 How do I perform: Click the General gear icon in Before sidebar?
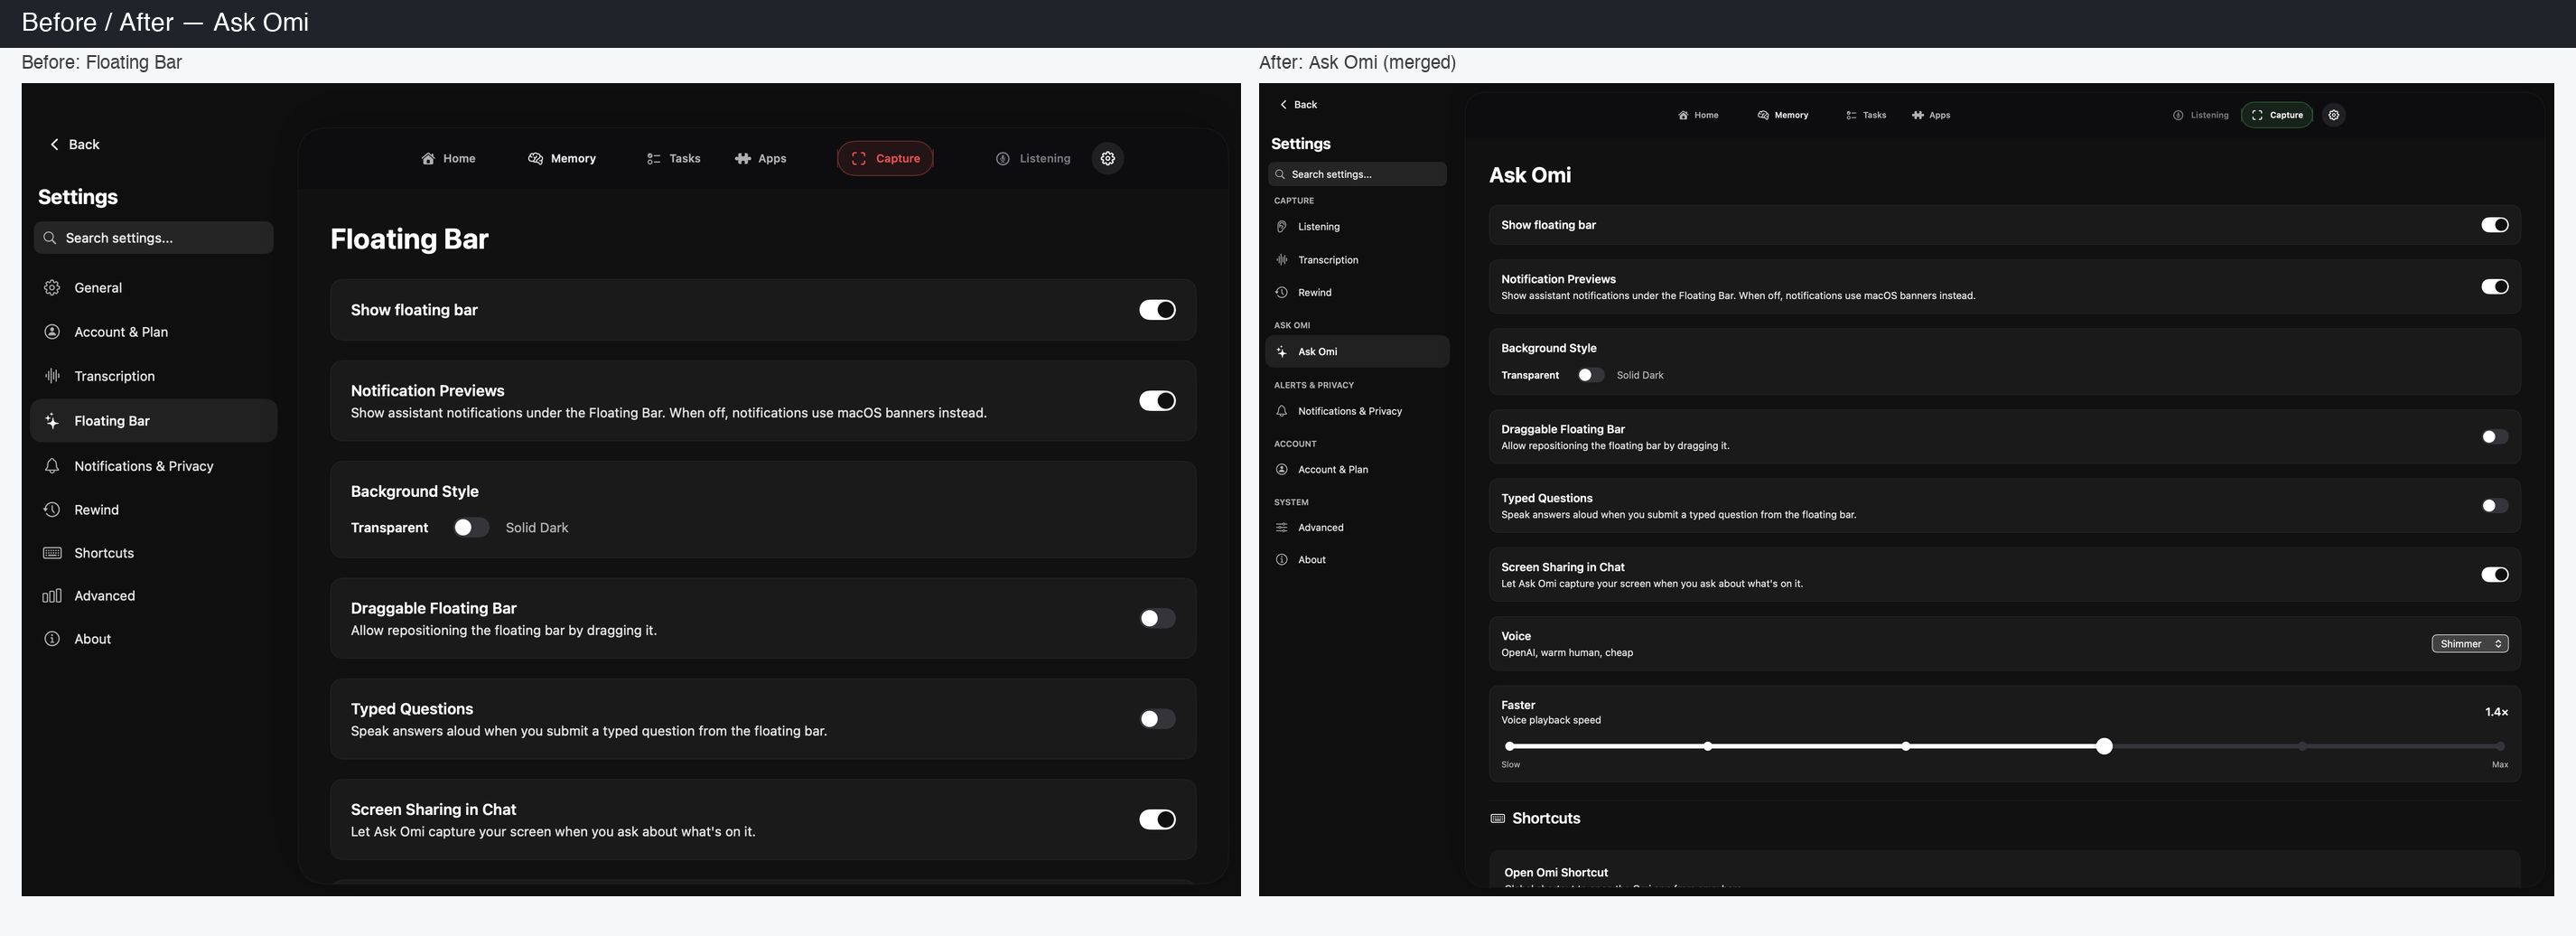[x=52, y=288]
